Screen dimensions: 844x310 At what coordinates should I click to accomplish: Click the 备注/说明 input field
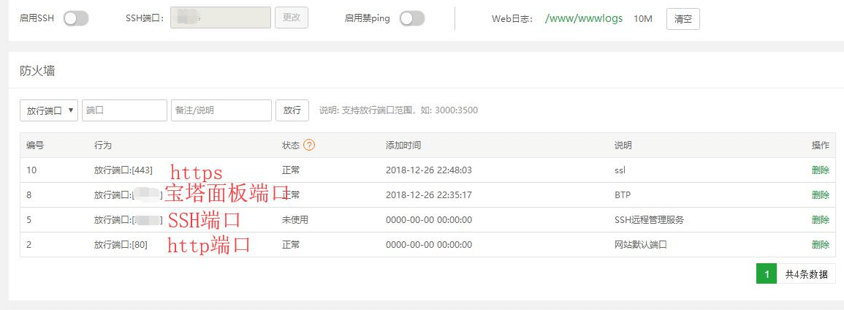pos(221,110)
